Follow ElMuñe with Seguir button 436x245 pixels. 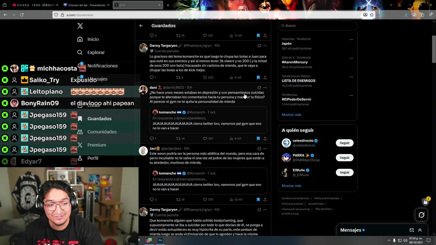click(x=344, y=172)
